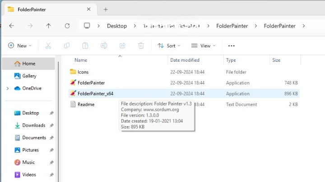Viewport: 325px width, 182px height.
Task: Expand chevron after the last FolderPainter breadcrumb
Action: pos(304,26)
